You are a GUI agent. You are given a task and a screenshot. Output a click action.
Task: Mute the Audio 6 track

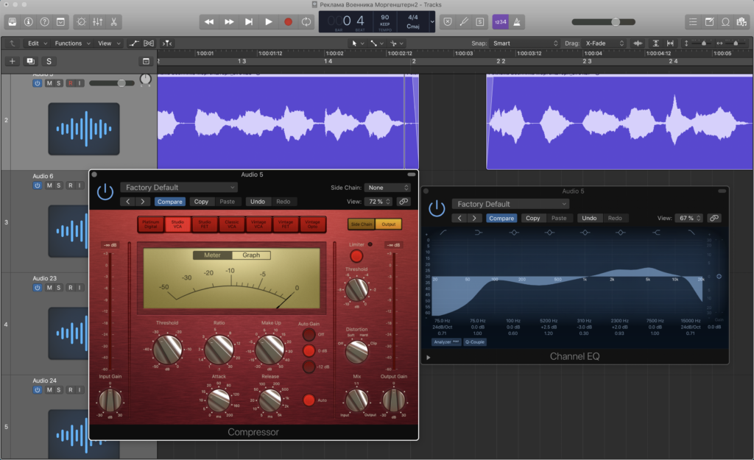point(49,185)
